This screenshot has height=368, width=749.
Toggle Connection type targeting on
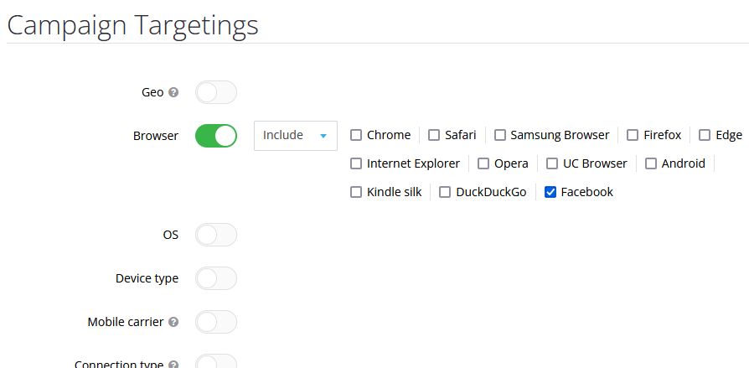pos(216,361)
